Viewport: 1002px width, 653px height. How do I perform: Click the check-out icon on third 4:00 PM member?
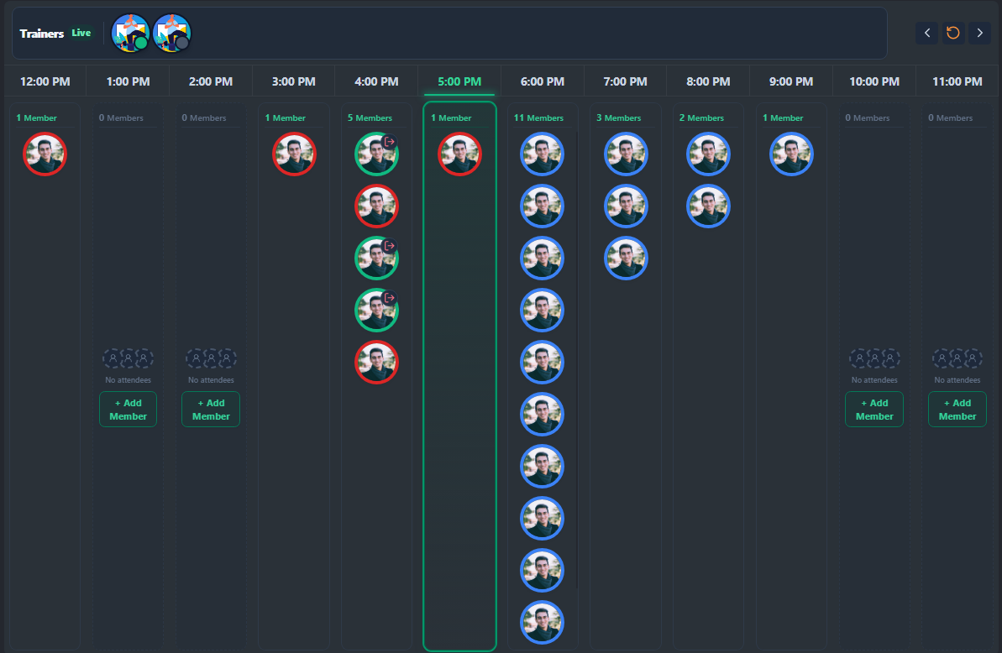389,246
